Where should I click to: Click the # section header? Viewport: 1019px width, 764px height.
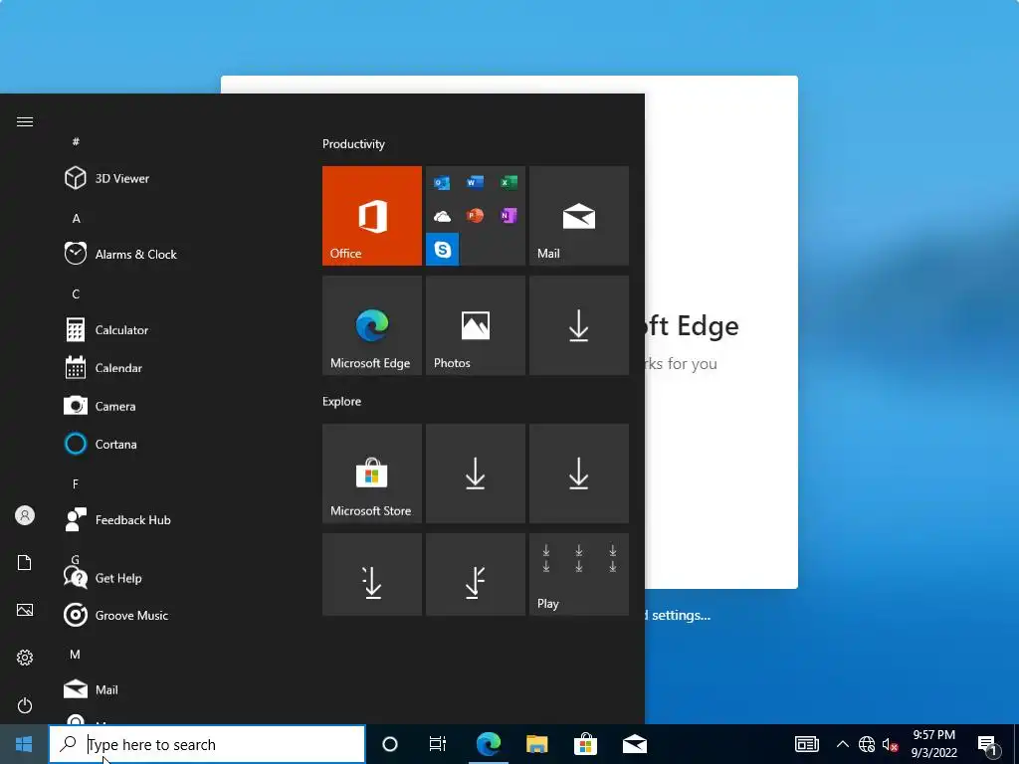click(76, 141)
